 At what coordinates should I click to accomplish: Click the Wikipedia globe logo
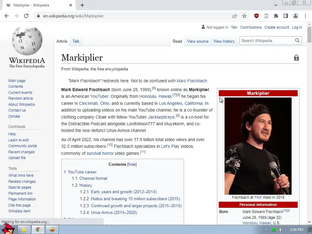click(x=27, y=41)
